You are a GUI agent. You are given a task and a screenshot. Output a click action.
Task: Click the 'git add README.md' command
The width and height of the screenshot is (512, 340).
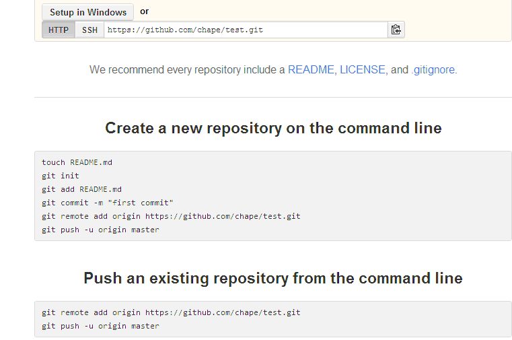pyautogui.click(x=81, y=189)
